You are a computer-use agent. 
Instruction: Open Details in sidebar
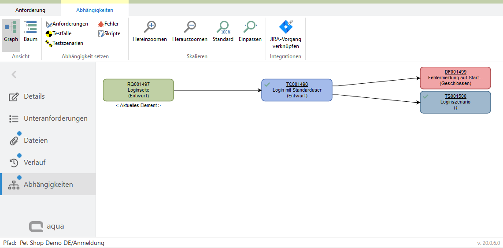(34, 96)
